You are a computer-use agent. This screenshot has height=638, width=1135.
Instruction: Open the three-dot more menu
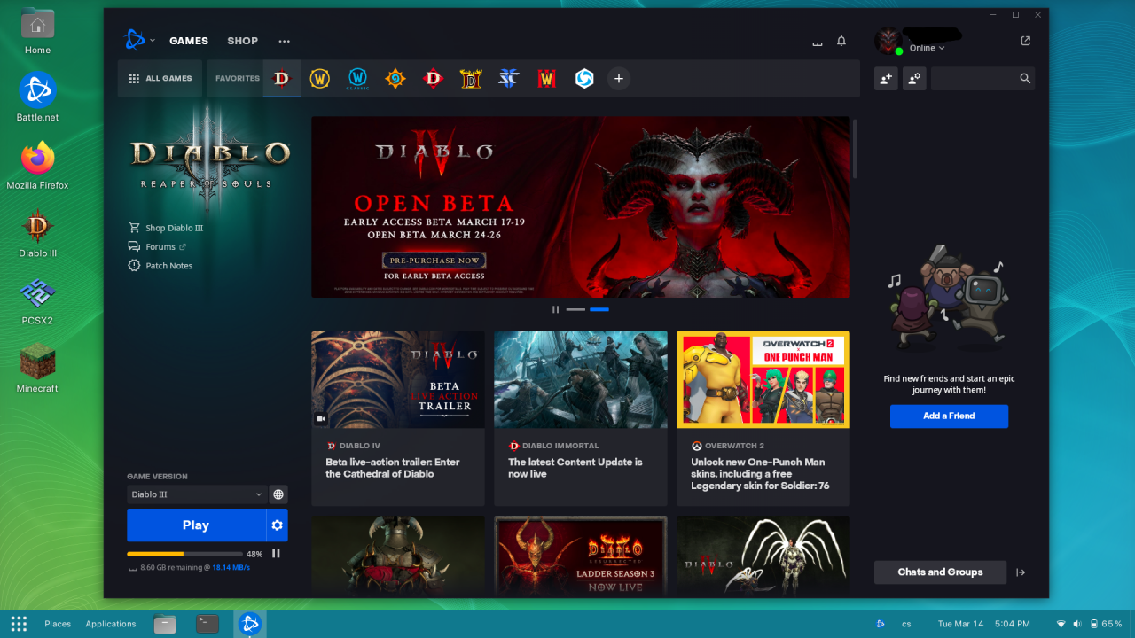coord(284,41)
